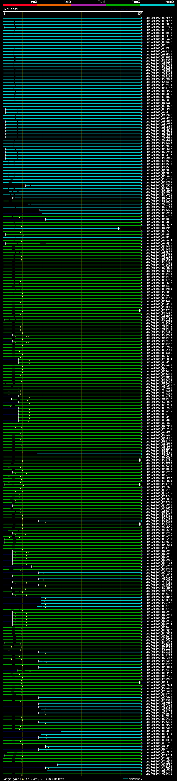This screenshot has height=781, width=177.
Task: Open the UniRef100_A5ASG6 entry
Action: coord(159,48)
